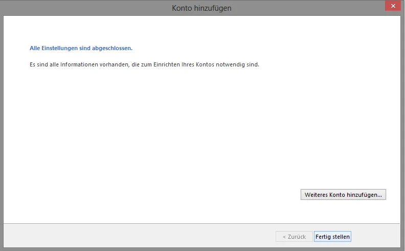This screenshot has height=251, width=405.
Task: Click the empty title bar left of the title
Action: coord(77,8)
